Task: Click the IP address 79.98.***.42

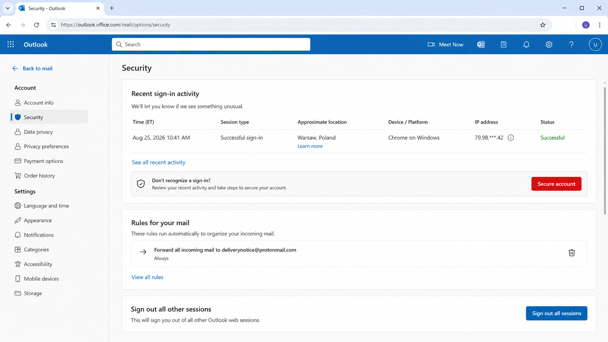Action: coord(489,138)
